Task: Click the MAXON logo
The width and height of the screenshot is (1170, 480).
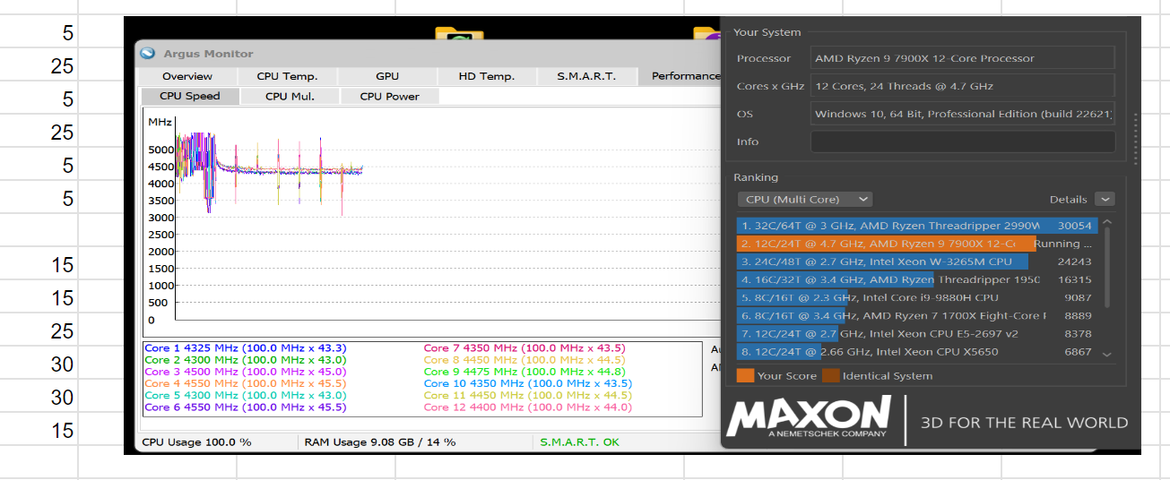Action: click(809, 417)
